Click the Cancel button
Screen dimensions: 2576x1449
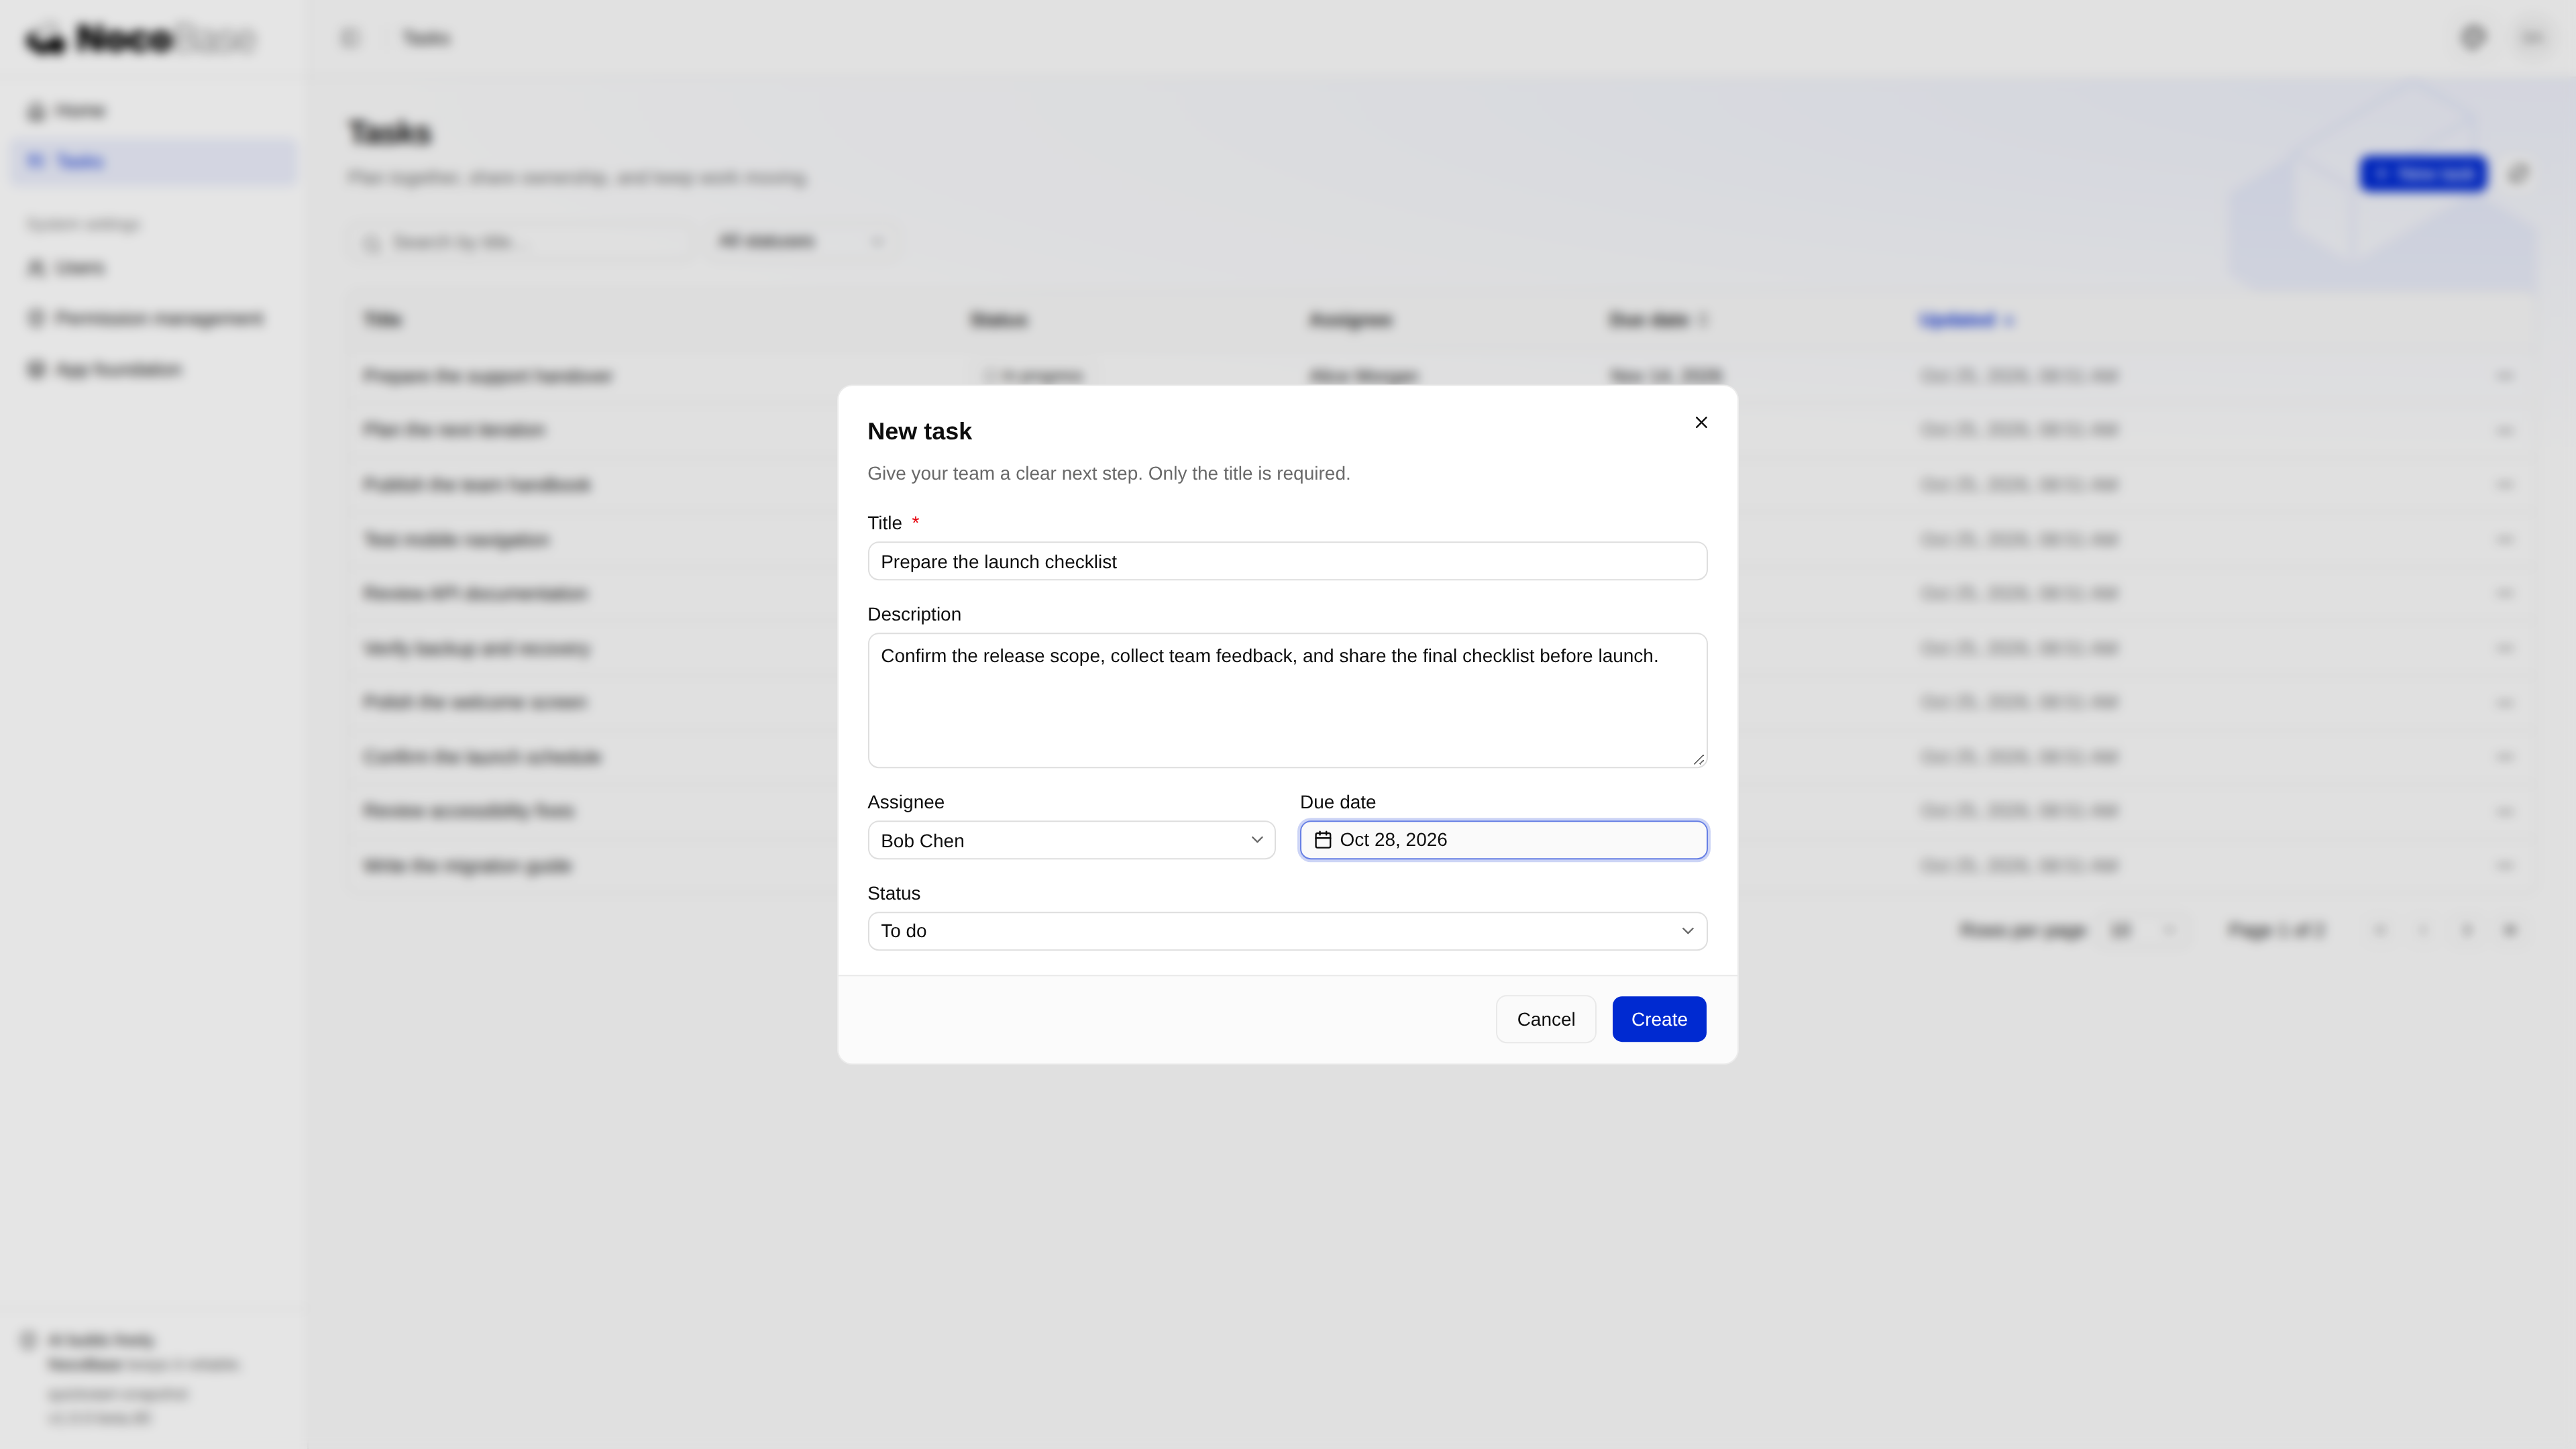tap(1545, 1019)
